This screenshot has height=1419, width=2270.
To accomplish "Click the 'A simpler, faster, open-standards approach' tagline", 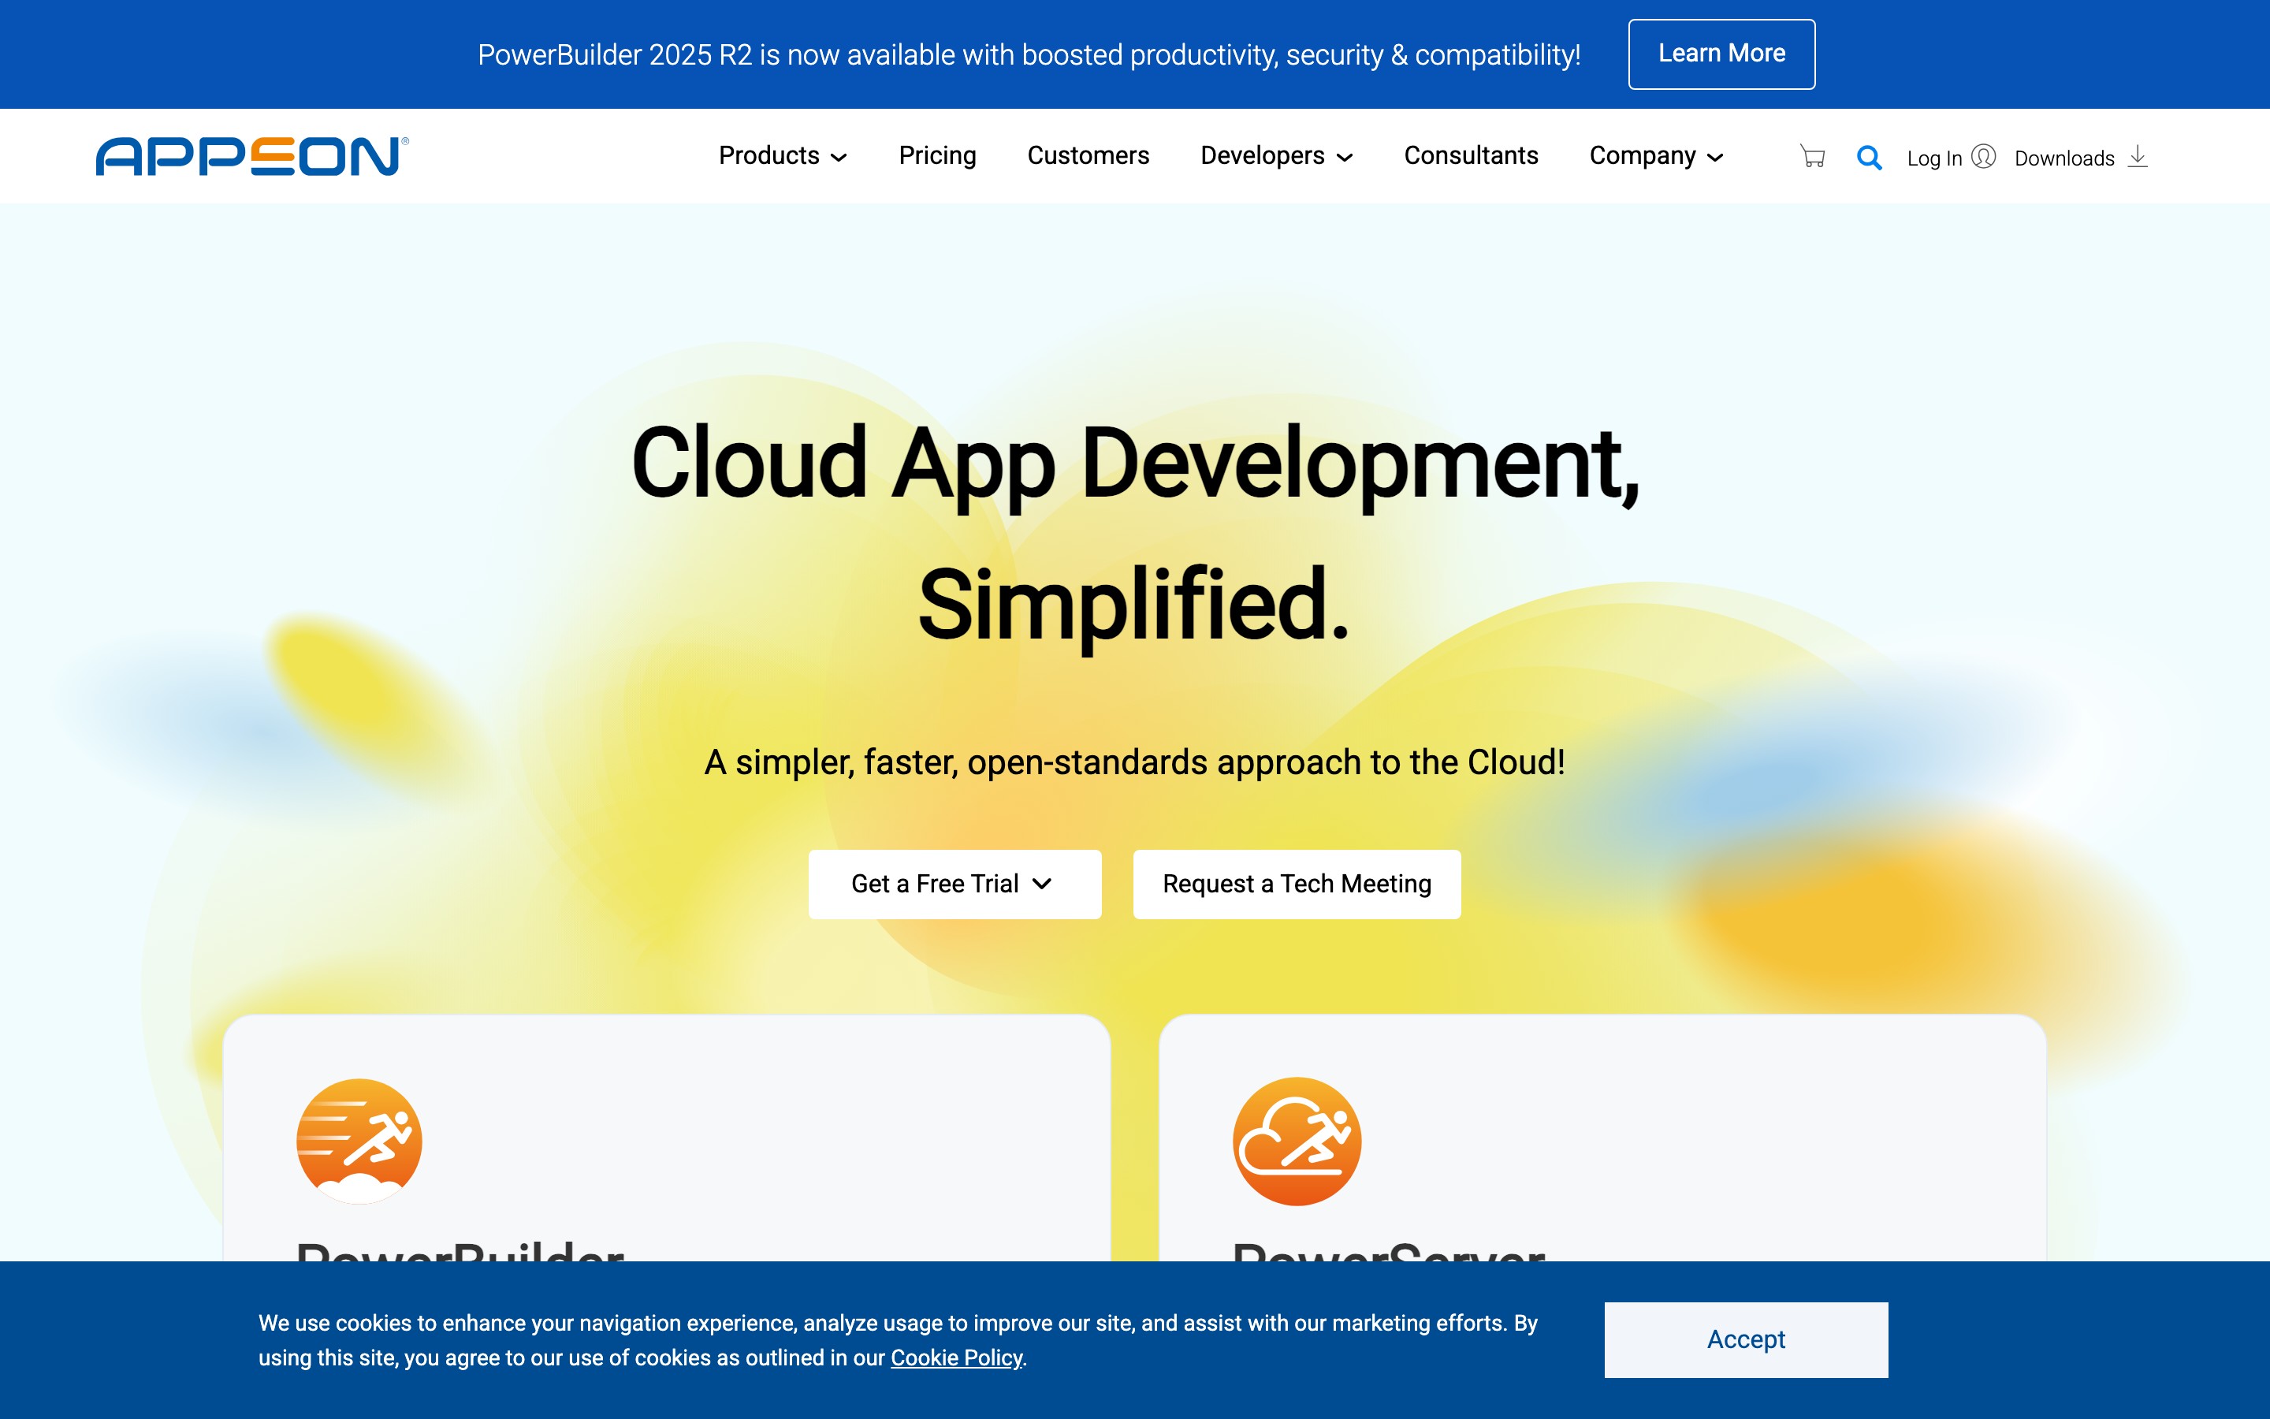I will click(1134, 762).
